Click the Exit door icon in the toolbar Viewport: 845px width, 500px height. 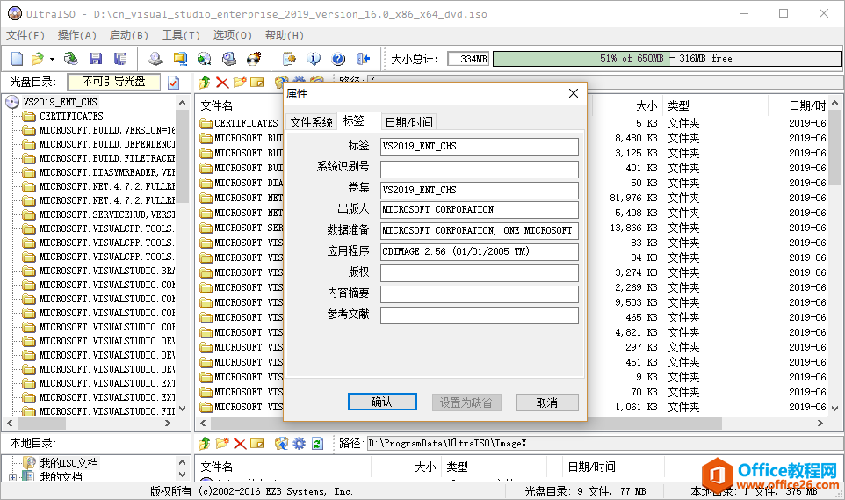(x=363, y=59)
